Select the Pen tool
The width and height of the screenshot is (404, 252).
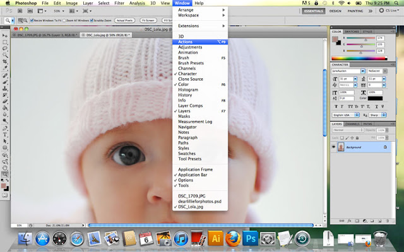coord(5,129)
